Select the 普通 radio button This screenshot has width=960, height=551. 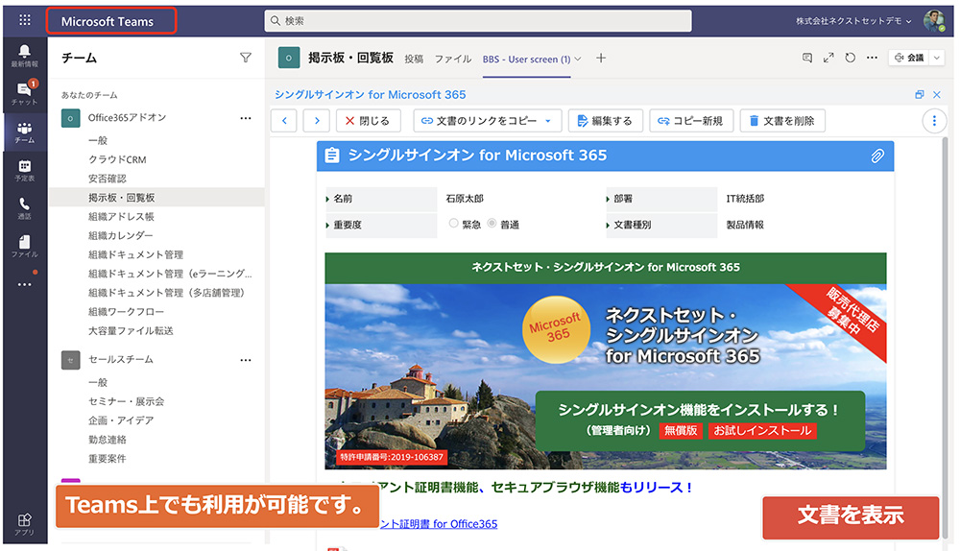coord(492,224)
